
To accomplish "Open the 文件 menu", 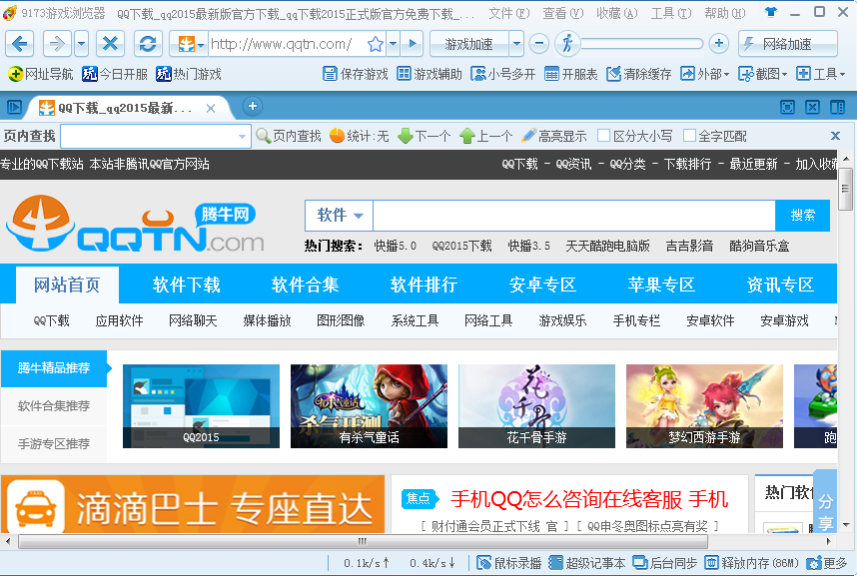I will point(508,13).
